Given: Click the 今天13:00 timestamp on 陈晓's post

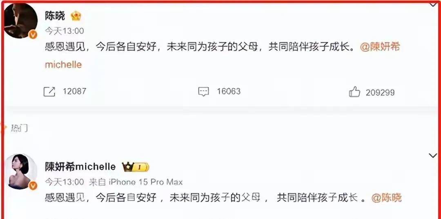Looking at the screenshot, I should click(65, 31).
